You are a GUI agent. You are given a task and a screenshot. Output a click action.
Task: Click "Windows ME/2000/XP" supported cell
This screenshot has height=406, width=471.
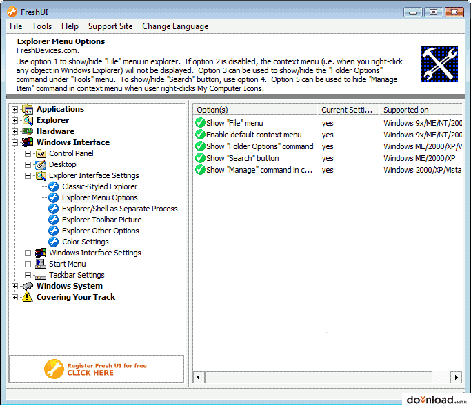coord(419,158)
